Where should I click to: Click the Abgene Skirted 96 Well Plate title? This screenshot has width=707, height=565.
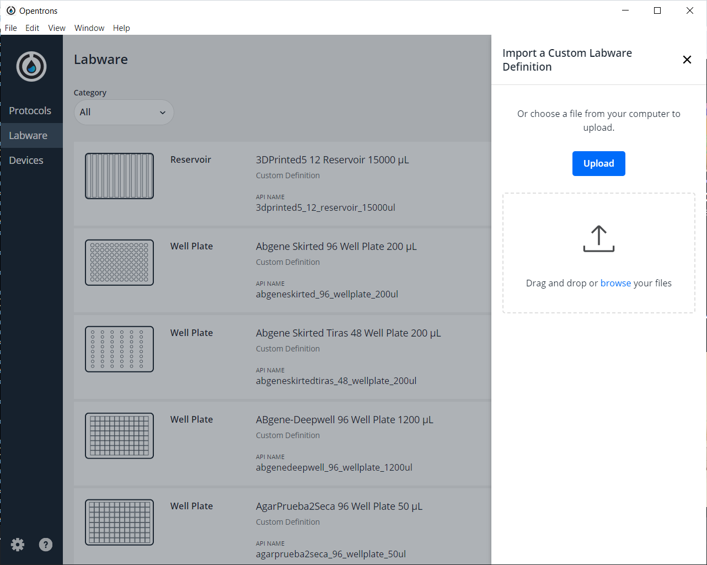pyautogui.click(x=336, y=247)
